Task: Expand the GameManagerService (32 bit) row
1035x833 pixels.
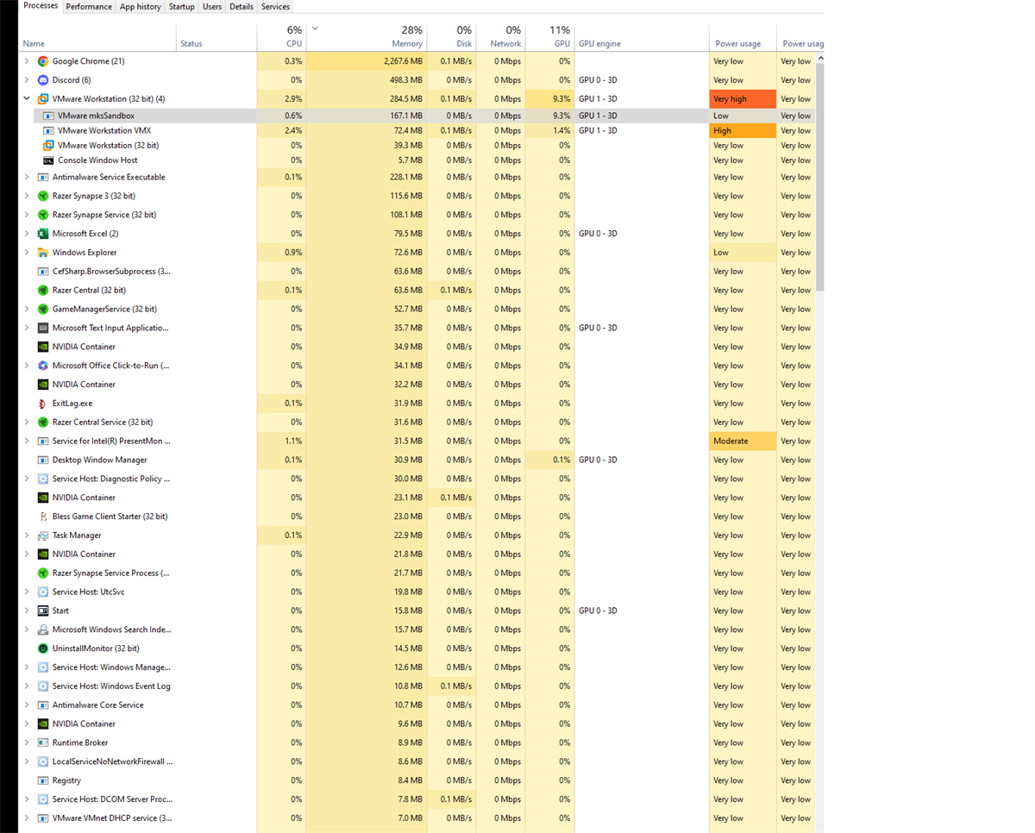Action: [x=27, y=310]
